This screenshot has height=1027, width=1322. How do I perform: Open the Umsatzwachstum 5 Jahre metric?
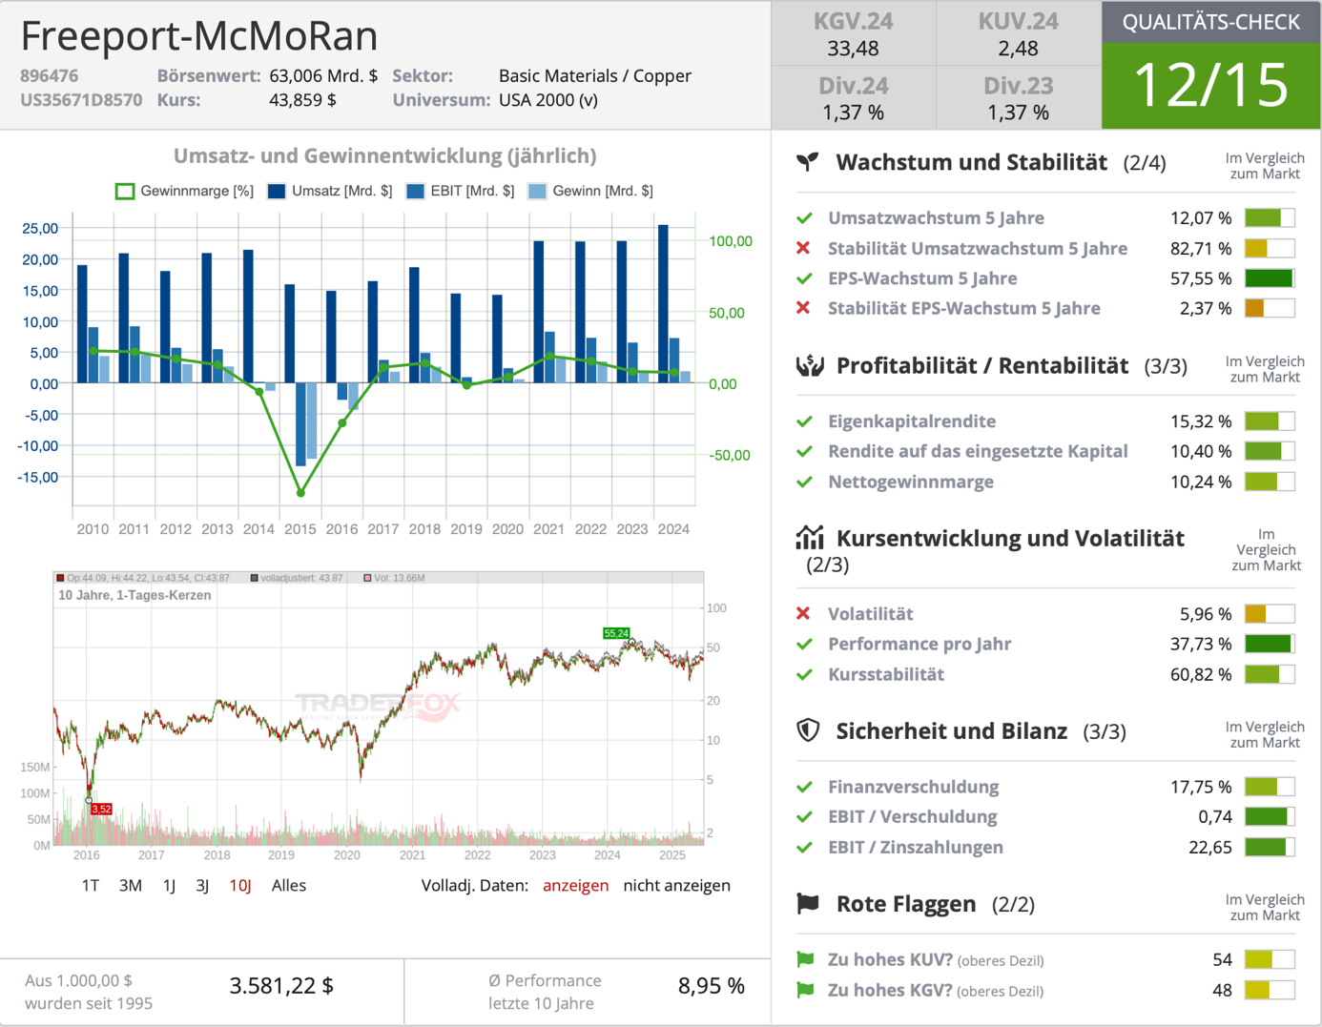coord(936,218)
